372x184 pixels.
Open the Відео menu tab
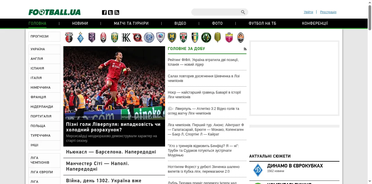coord(180,24)
